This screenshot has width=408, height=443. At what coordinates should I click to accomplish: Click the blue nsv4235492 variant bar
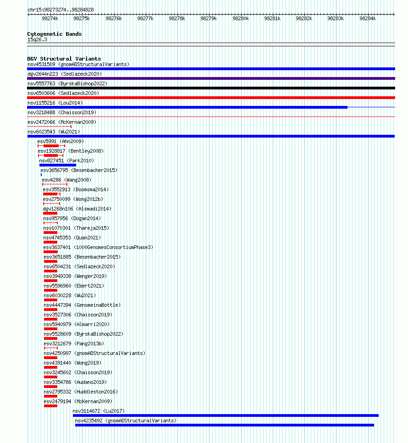pos(225,425)
